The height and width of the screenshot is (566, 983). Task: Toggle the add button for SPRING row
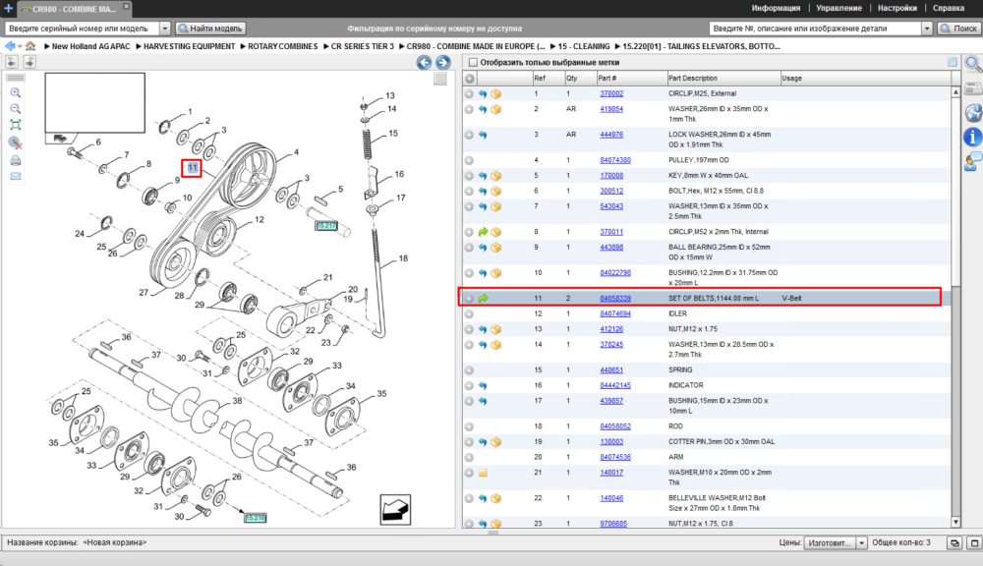[x=469, y=370]
